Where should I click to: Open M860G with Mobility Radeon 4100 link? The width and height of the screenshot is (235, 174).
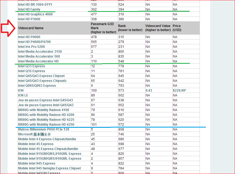(x=43, y=110)
